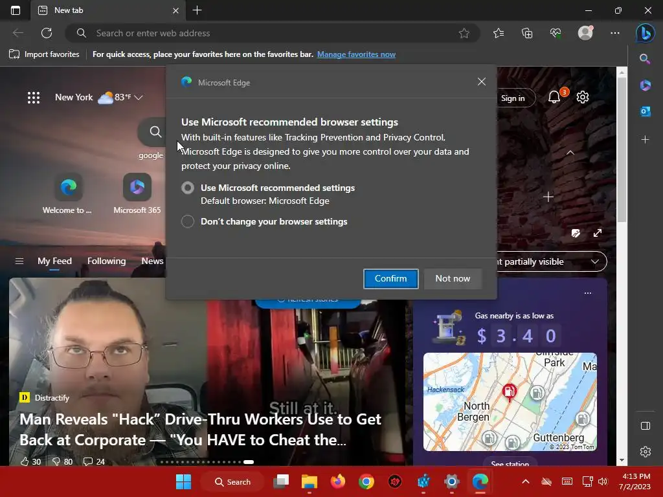
Task: Refresh the page with reload icon
Action: (x=47, y=33)
